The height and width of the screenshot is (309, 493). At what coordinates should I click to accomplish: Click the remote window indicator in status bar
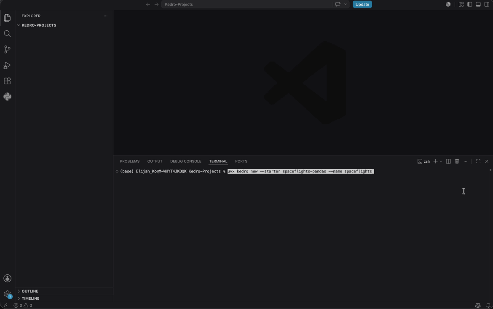(x=5, y=306)
